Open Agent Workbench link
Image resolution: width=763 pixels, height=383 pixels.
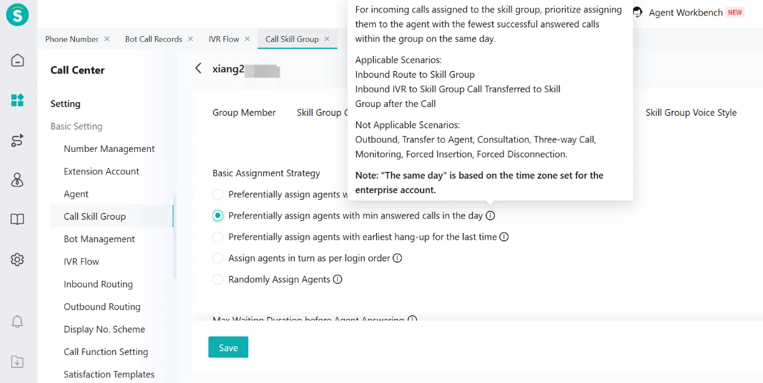686,12
